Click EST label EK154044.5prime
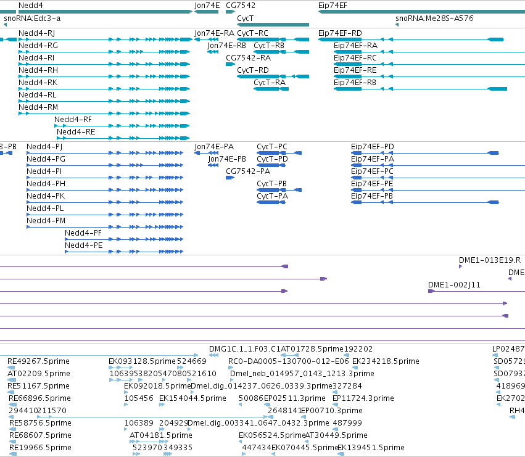The height and width of the screenshot is (457, 525). pos(192,398)
